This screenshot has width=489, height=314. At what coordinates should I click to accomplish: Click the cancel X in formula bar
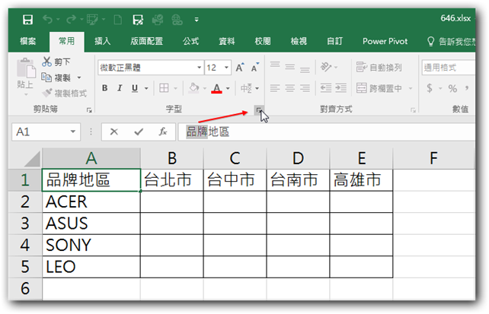[114, 132]
